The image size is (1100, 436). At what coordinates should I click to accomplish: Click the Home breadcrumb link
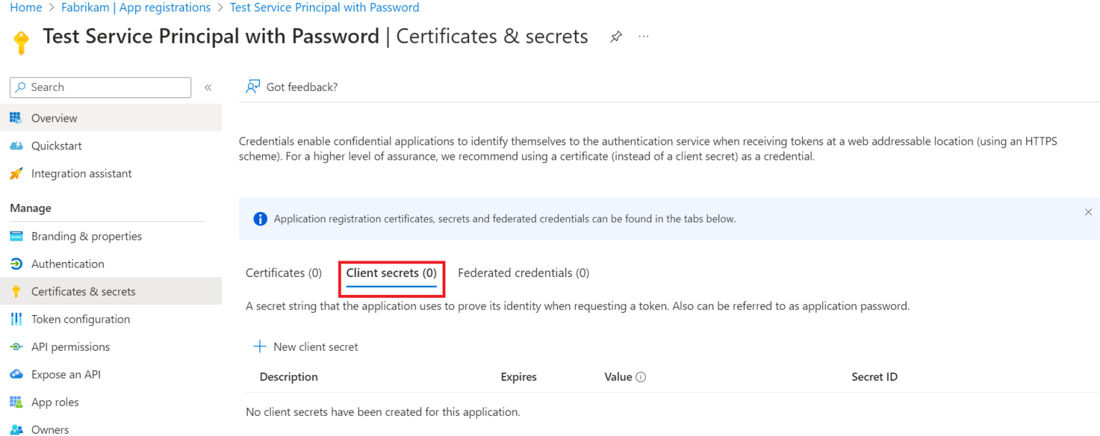tap(25, 8)
